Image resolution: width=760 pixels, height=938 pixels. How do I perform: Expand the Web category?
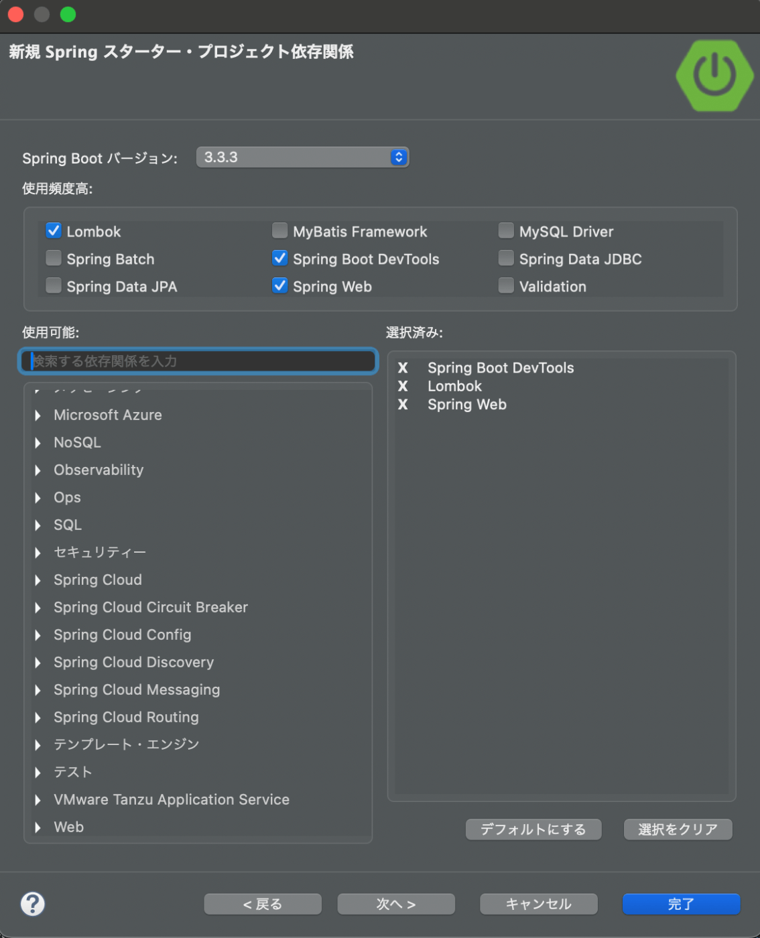pyautogui.click(x=38, y=827)
